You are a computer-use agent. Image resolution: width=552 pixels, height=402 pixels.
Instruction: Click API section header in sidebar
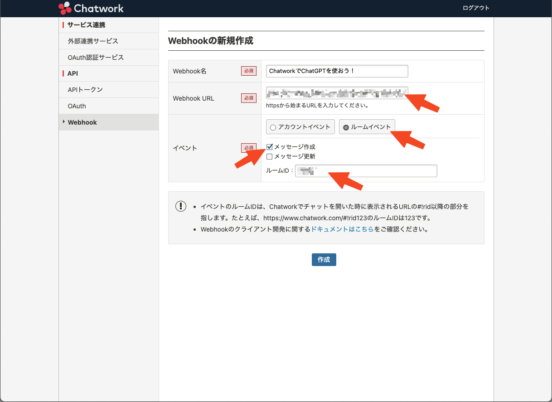[x=73, y=73]
